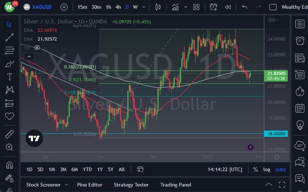
Task: Switch to 1h timeframe
Action: pyautogui.click(x=108, y=7)
